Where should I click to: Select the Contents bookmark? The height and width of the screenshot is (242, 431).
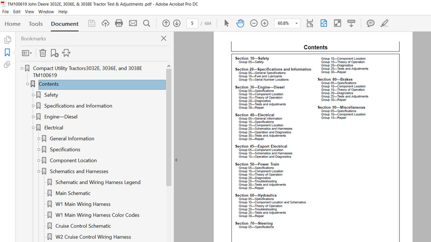[x=102, y=84]
